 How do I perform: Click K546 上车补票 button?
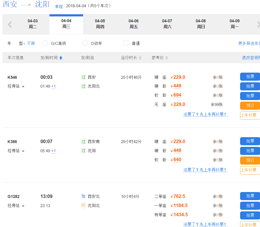(250, 115)
